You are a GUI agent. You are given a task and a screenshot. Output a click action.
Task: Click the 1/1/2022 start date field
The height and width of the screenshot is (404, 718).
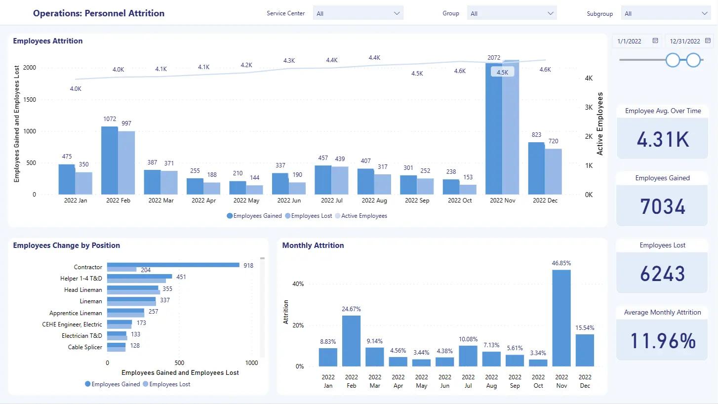point(637,41)
